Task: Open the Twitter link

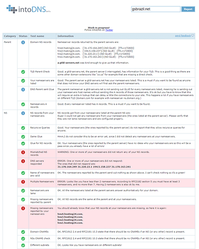Action: [x=109, y=30]
